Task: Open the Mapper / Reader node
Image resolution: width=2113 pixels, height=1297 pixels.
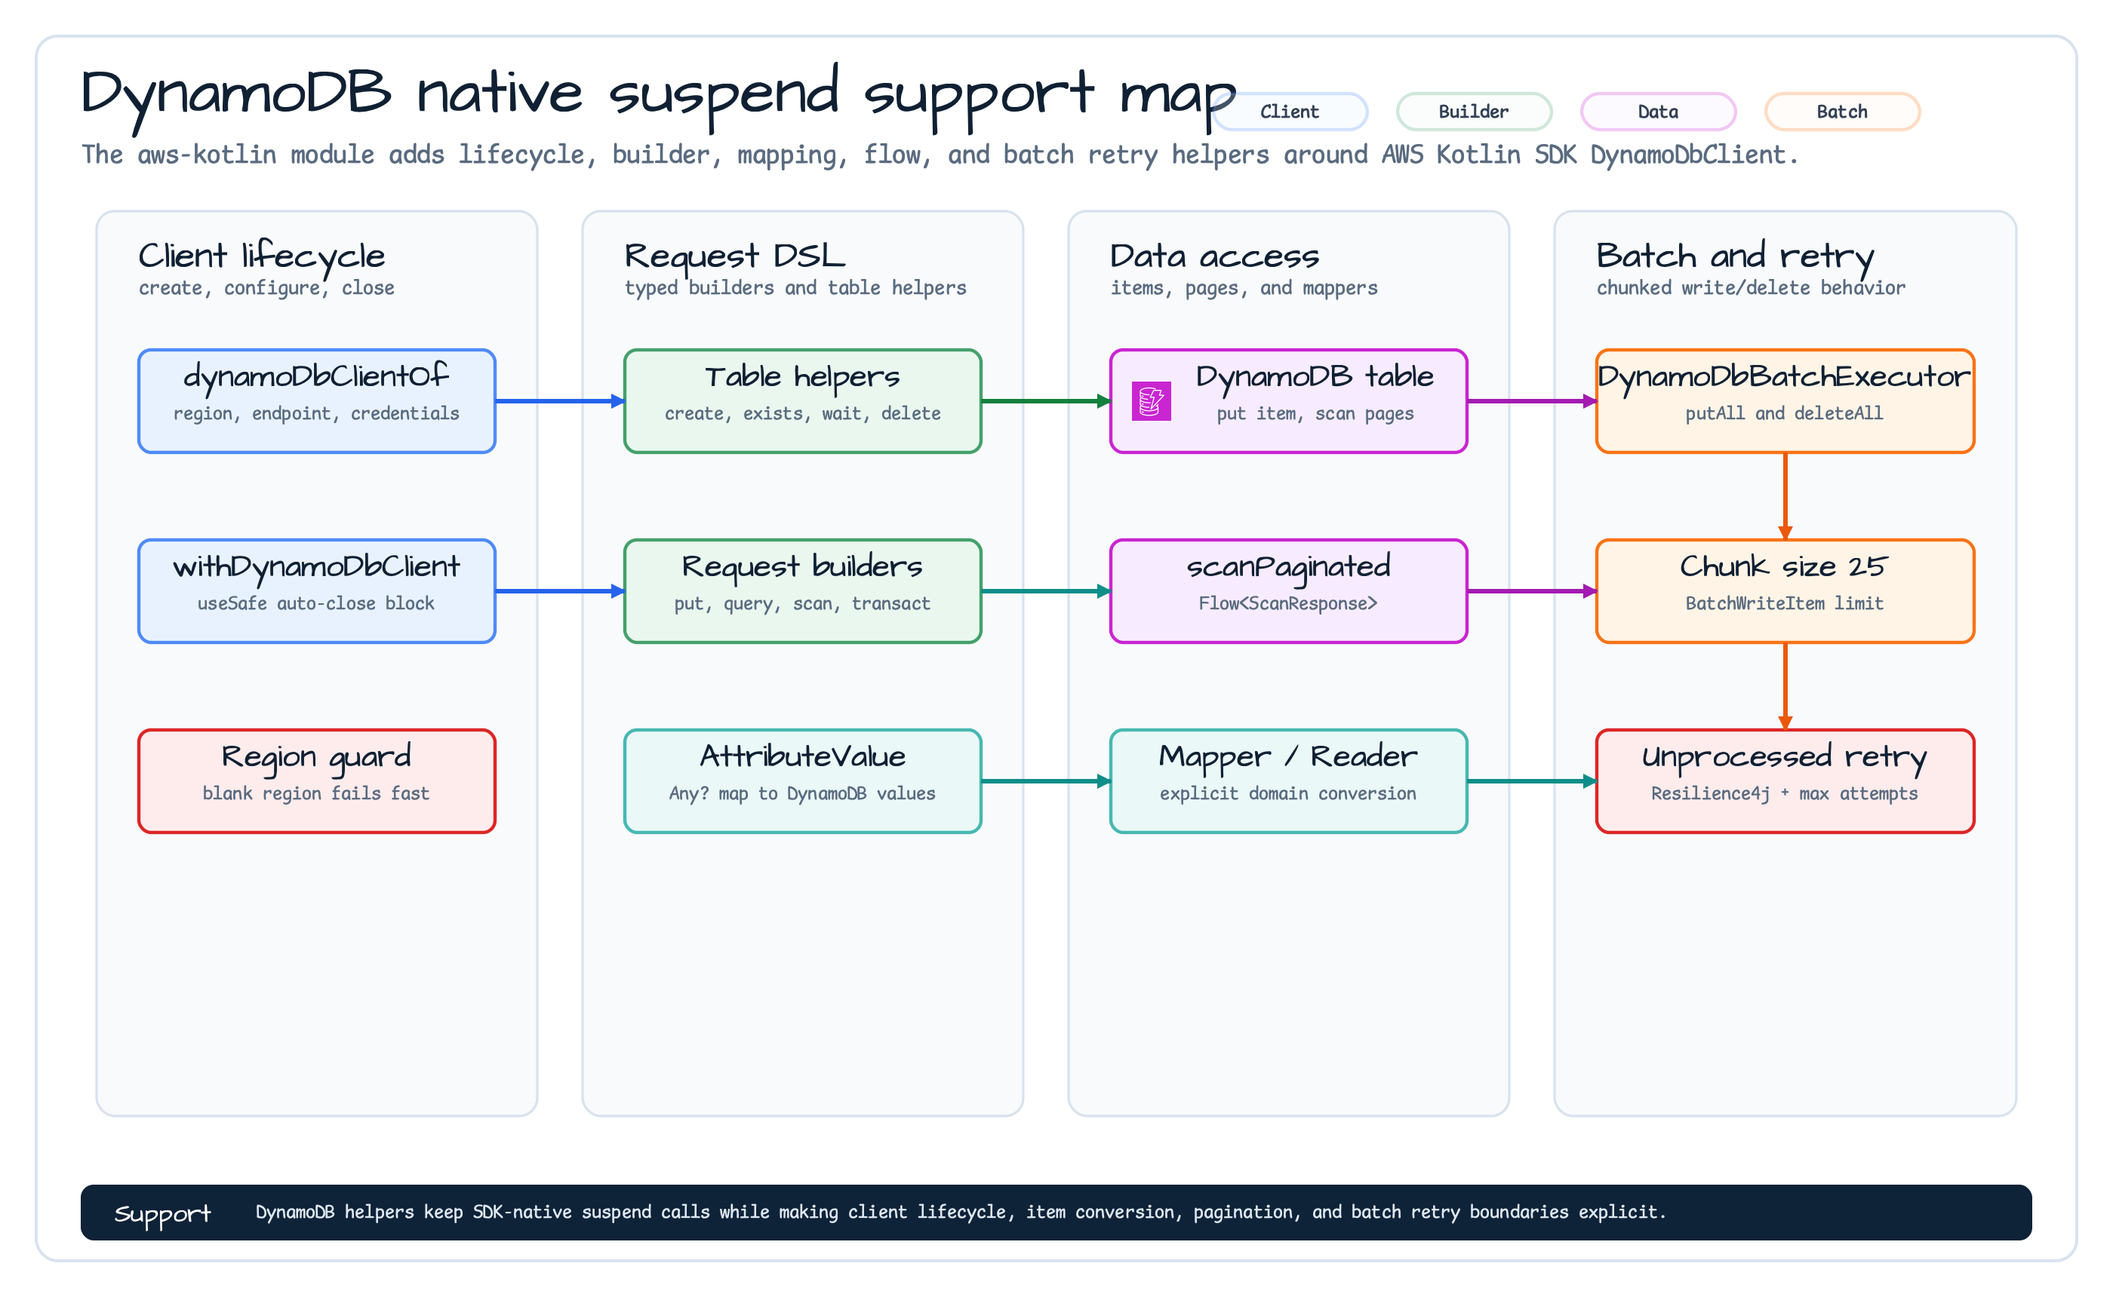Action: tap(1288, 781)
